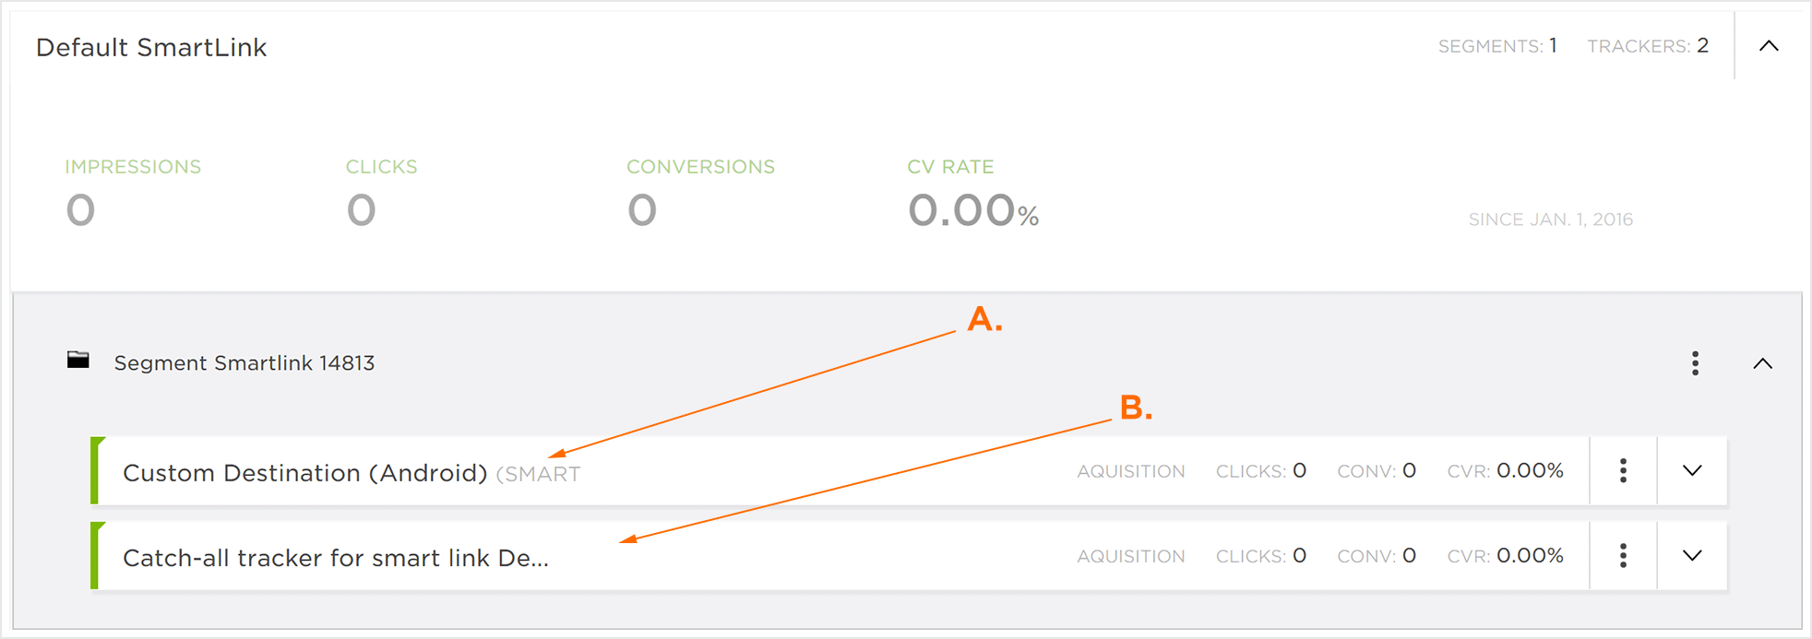Click the Clicks total value
The height and width of the screenshot is (639, 1812).
point(361,210)
